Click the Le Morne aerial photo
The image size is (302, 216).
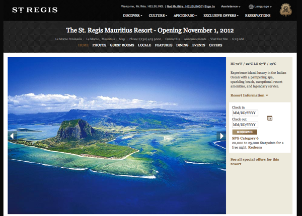click(x=117, y=135)
